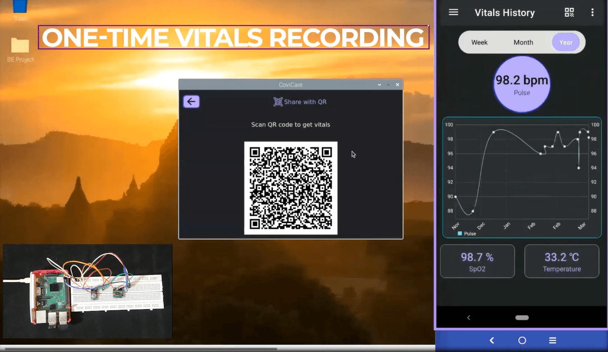
Task: Select the Month time range
Action: point(523,42)
